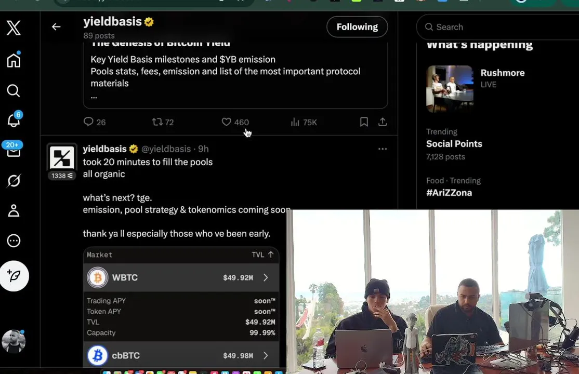579x374 pixels.
Task: Open Grok icon in sidebar
Action: pos(14,181)
